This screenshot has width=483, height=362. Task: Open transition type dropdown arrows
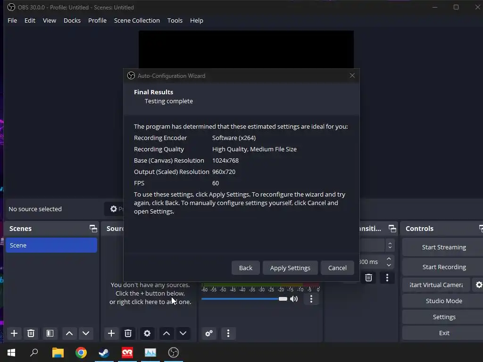(390, 245)
